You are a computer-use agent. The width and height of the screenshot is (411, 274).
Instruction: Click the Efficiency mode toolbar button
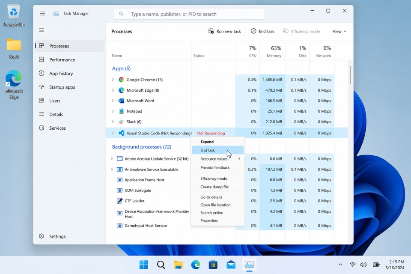click(x=301, y=31)
